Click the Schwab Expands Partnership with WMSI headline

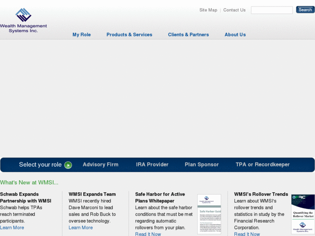tap(26, 197)
